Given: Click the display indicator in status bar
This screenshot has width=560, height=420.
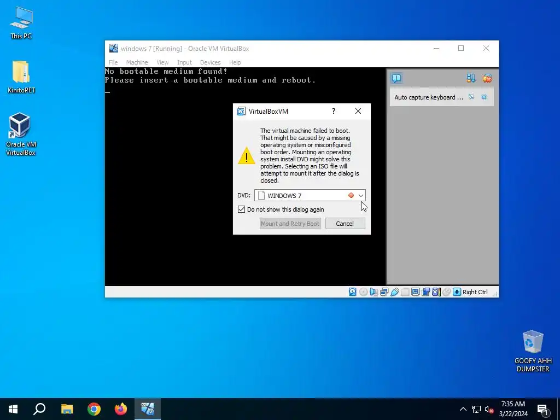Looking at the screenshot, I should [416, 292].
